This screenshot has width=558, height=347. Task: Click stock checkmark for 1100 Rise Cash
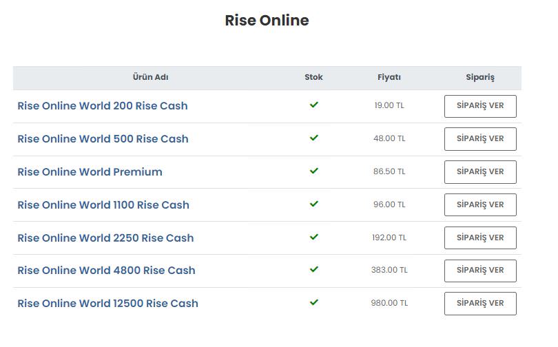pos(313,204)
